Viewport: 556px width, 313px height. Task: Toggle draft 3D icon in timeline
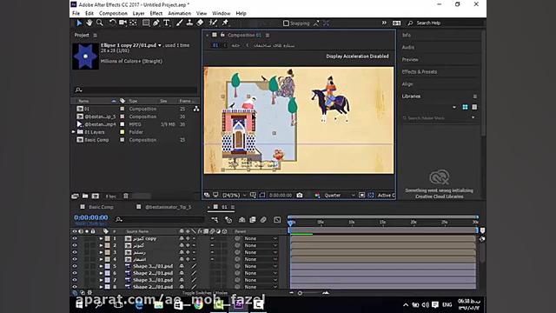pyautogui.click(x=228, y=220)
